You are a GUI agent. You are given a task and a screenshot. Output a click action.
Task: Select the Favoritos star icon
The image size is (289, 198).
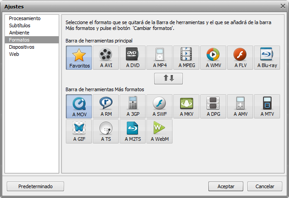point(79,58)
